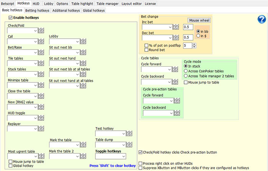Click keyboard icon next to Toggle hotkeys

point(129,156)
